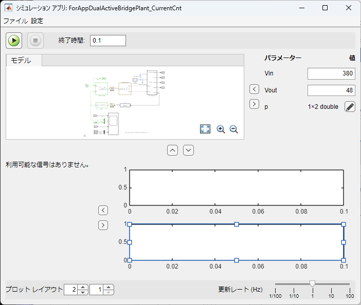Select the upper empty plot axes
The image size is (361, 305).
(x=237, y=187)
